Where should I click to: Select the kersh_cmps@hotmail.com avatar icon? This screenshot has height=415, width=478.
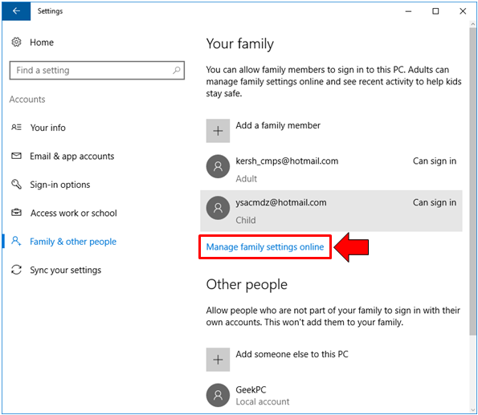(x=218, y=166)
